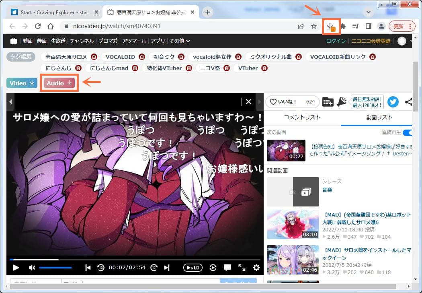Click the gift cracker icon
The height and width of the screenshot is (293, 422).
click(342, 101)
